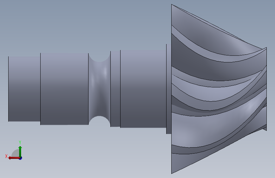Click the green Y label of the triad
Image resolution: width=275 pixels, height=178 pixels.
click(20, 142)
